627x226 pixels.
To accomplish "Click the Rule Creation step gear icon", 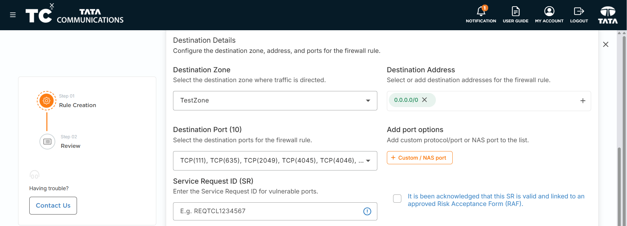I will (46, 101).
